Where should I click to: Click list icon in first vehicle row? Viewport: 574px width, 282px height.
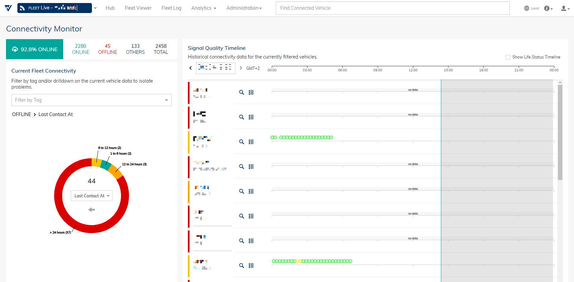click(251, 92)
